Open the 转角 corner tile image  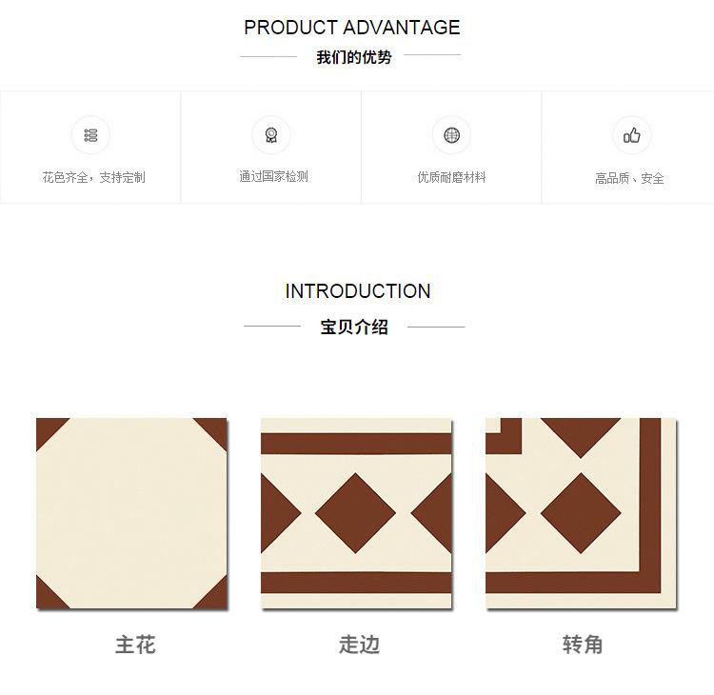point(582,513)
